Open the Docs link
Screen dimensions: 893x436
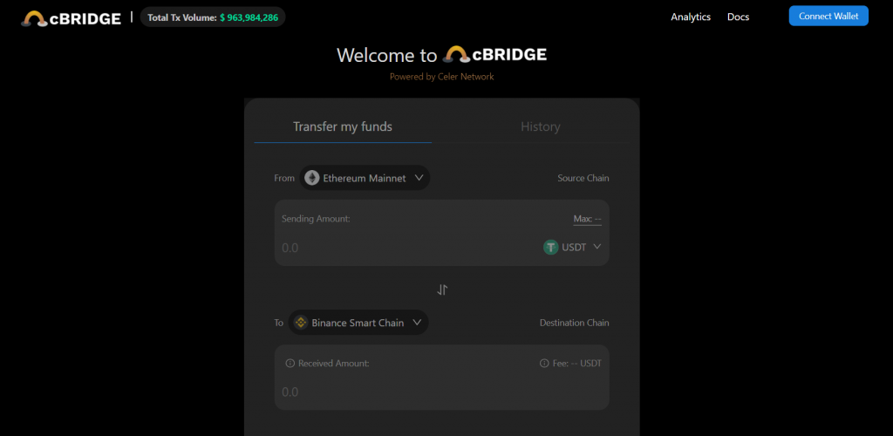(738, 17)
